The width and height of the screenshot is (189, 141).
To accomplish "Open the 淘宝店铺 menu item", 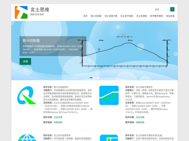I will pyautogui.click(x=170, y=16).
